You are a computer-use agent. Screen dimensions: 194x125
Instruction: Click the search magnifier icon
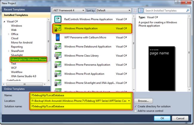coord(188,11)
